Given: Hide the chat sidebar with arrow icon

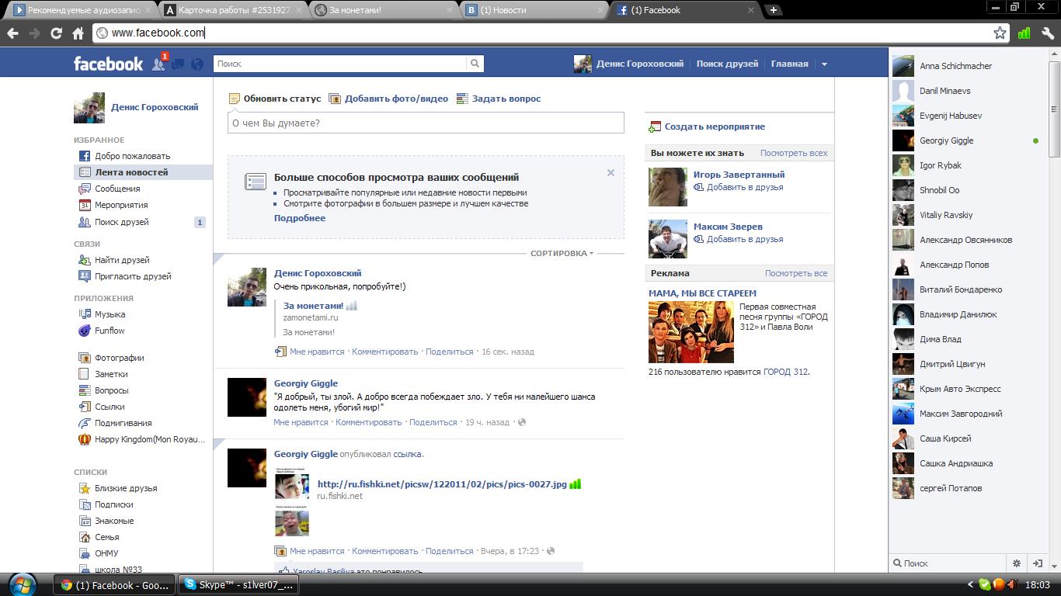Looking at the screenshot, I should (1037, 563).
